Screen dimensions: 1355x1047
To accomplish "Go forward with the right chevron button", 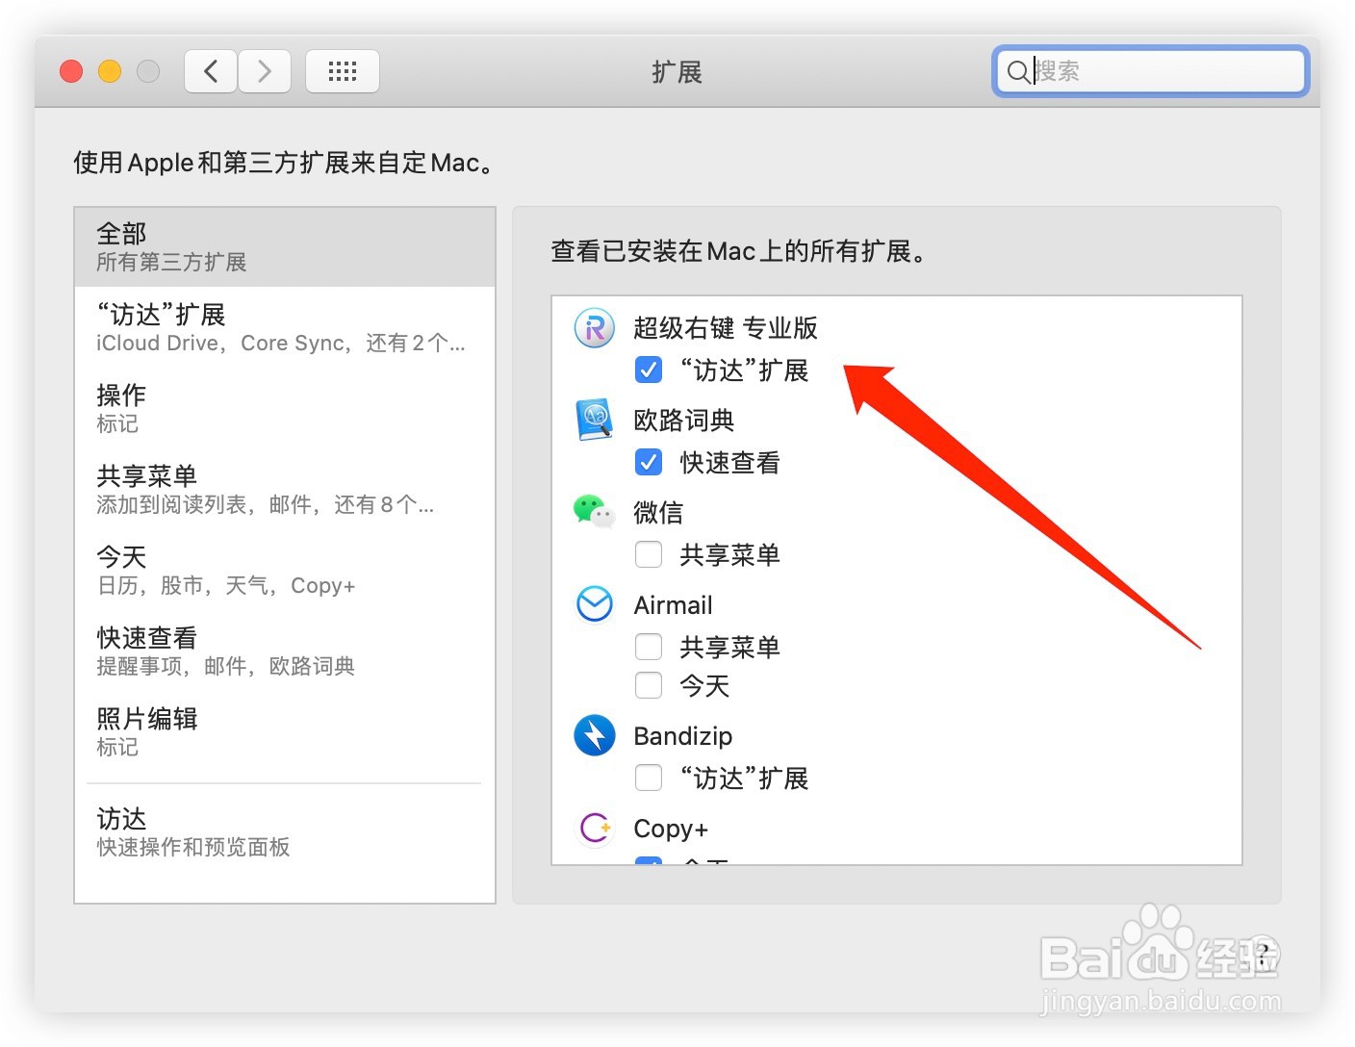I will tap(265, 71).
